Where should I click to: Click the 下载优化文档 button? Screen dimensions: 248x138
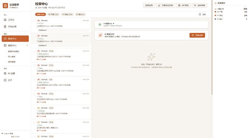(165, 5)
